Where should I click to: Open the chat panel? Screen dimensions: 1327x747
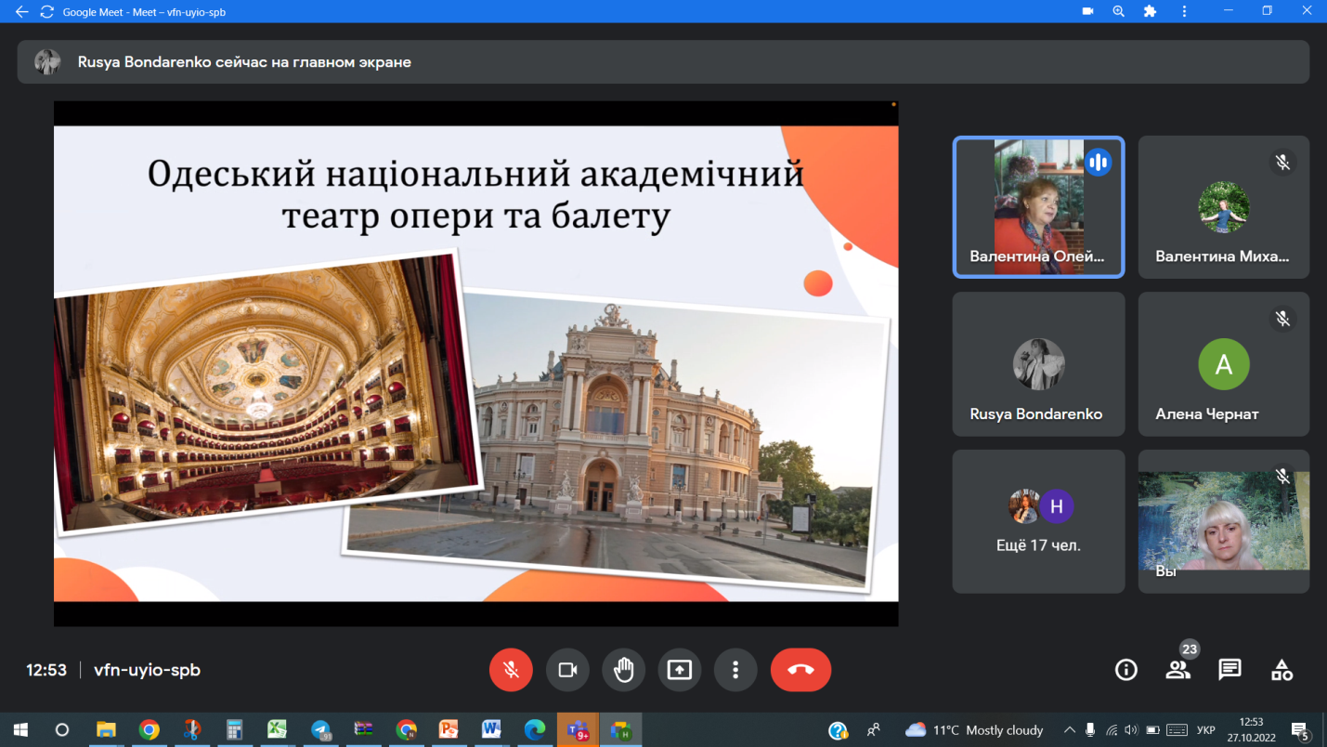1229,670
